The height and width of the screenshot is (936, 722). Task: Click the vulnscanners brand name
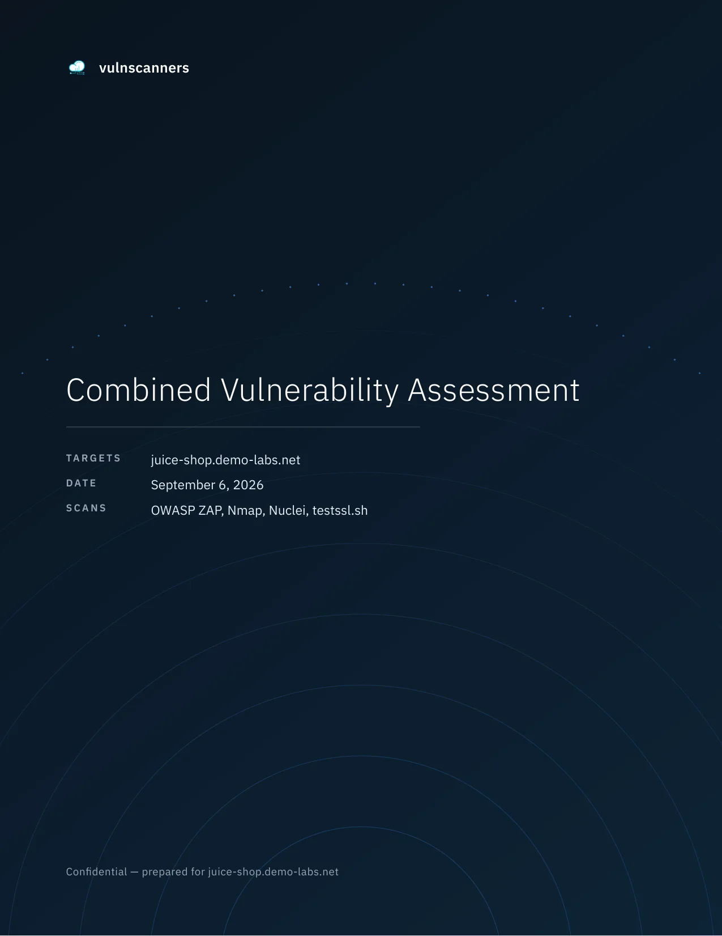144,68
